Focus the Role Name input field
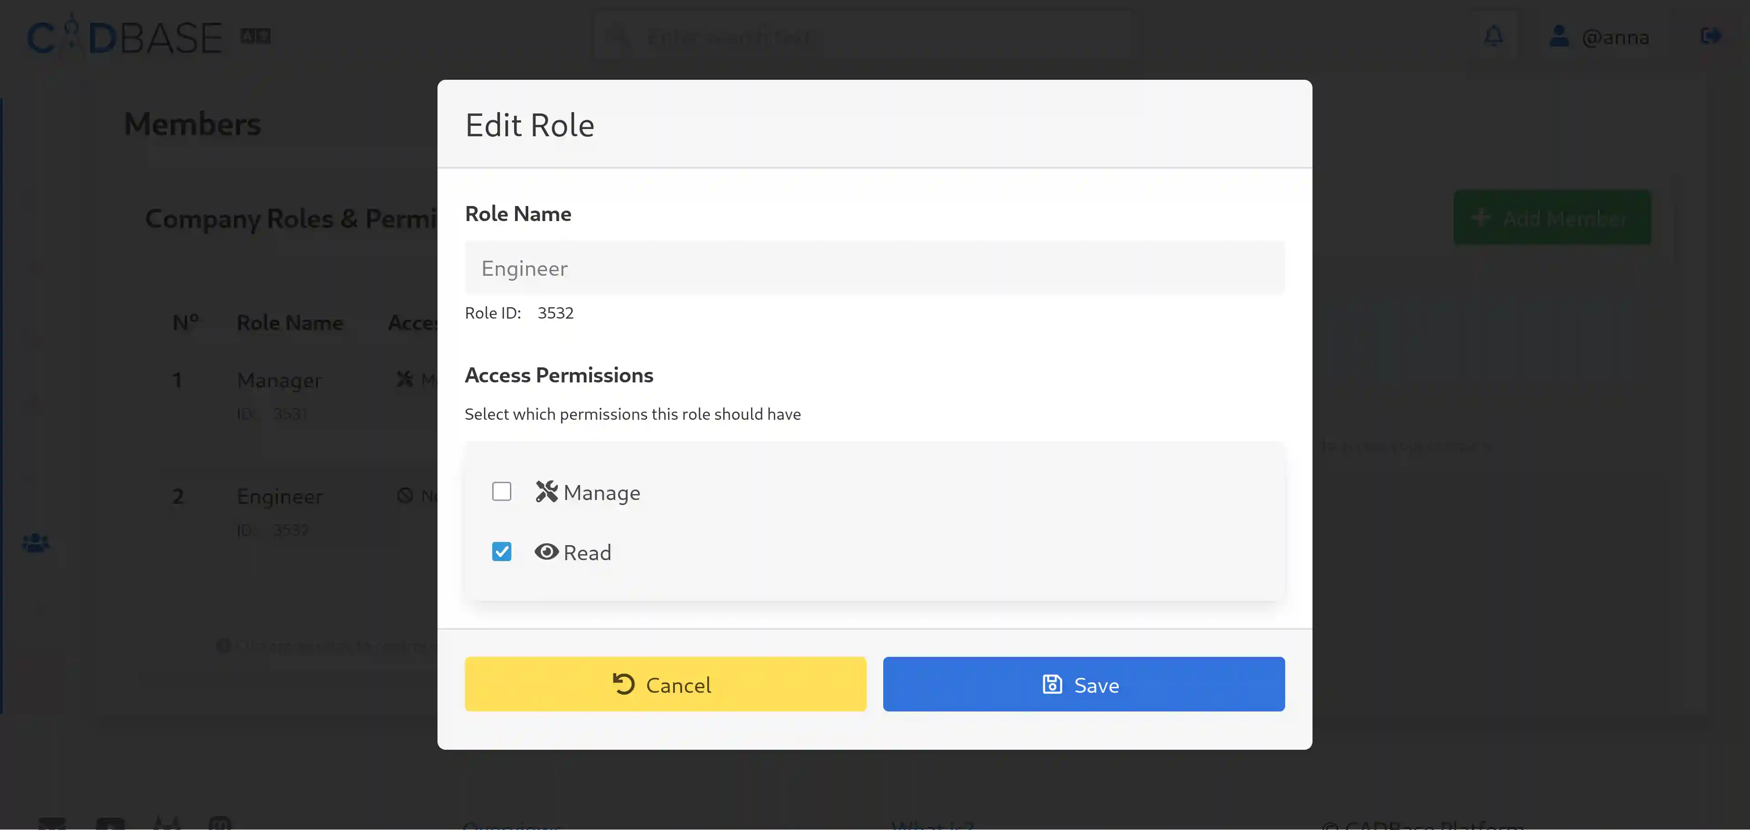 (875, 268)
